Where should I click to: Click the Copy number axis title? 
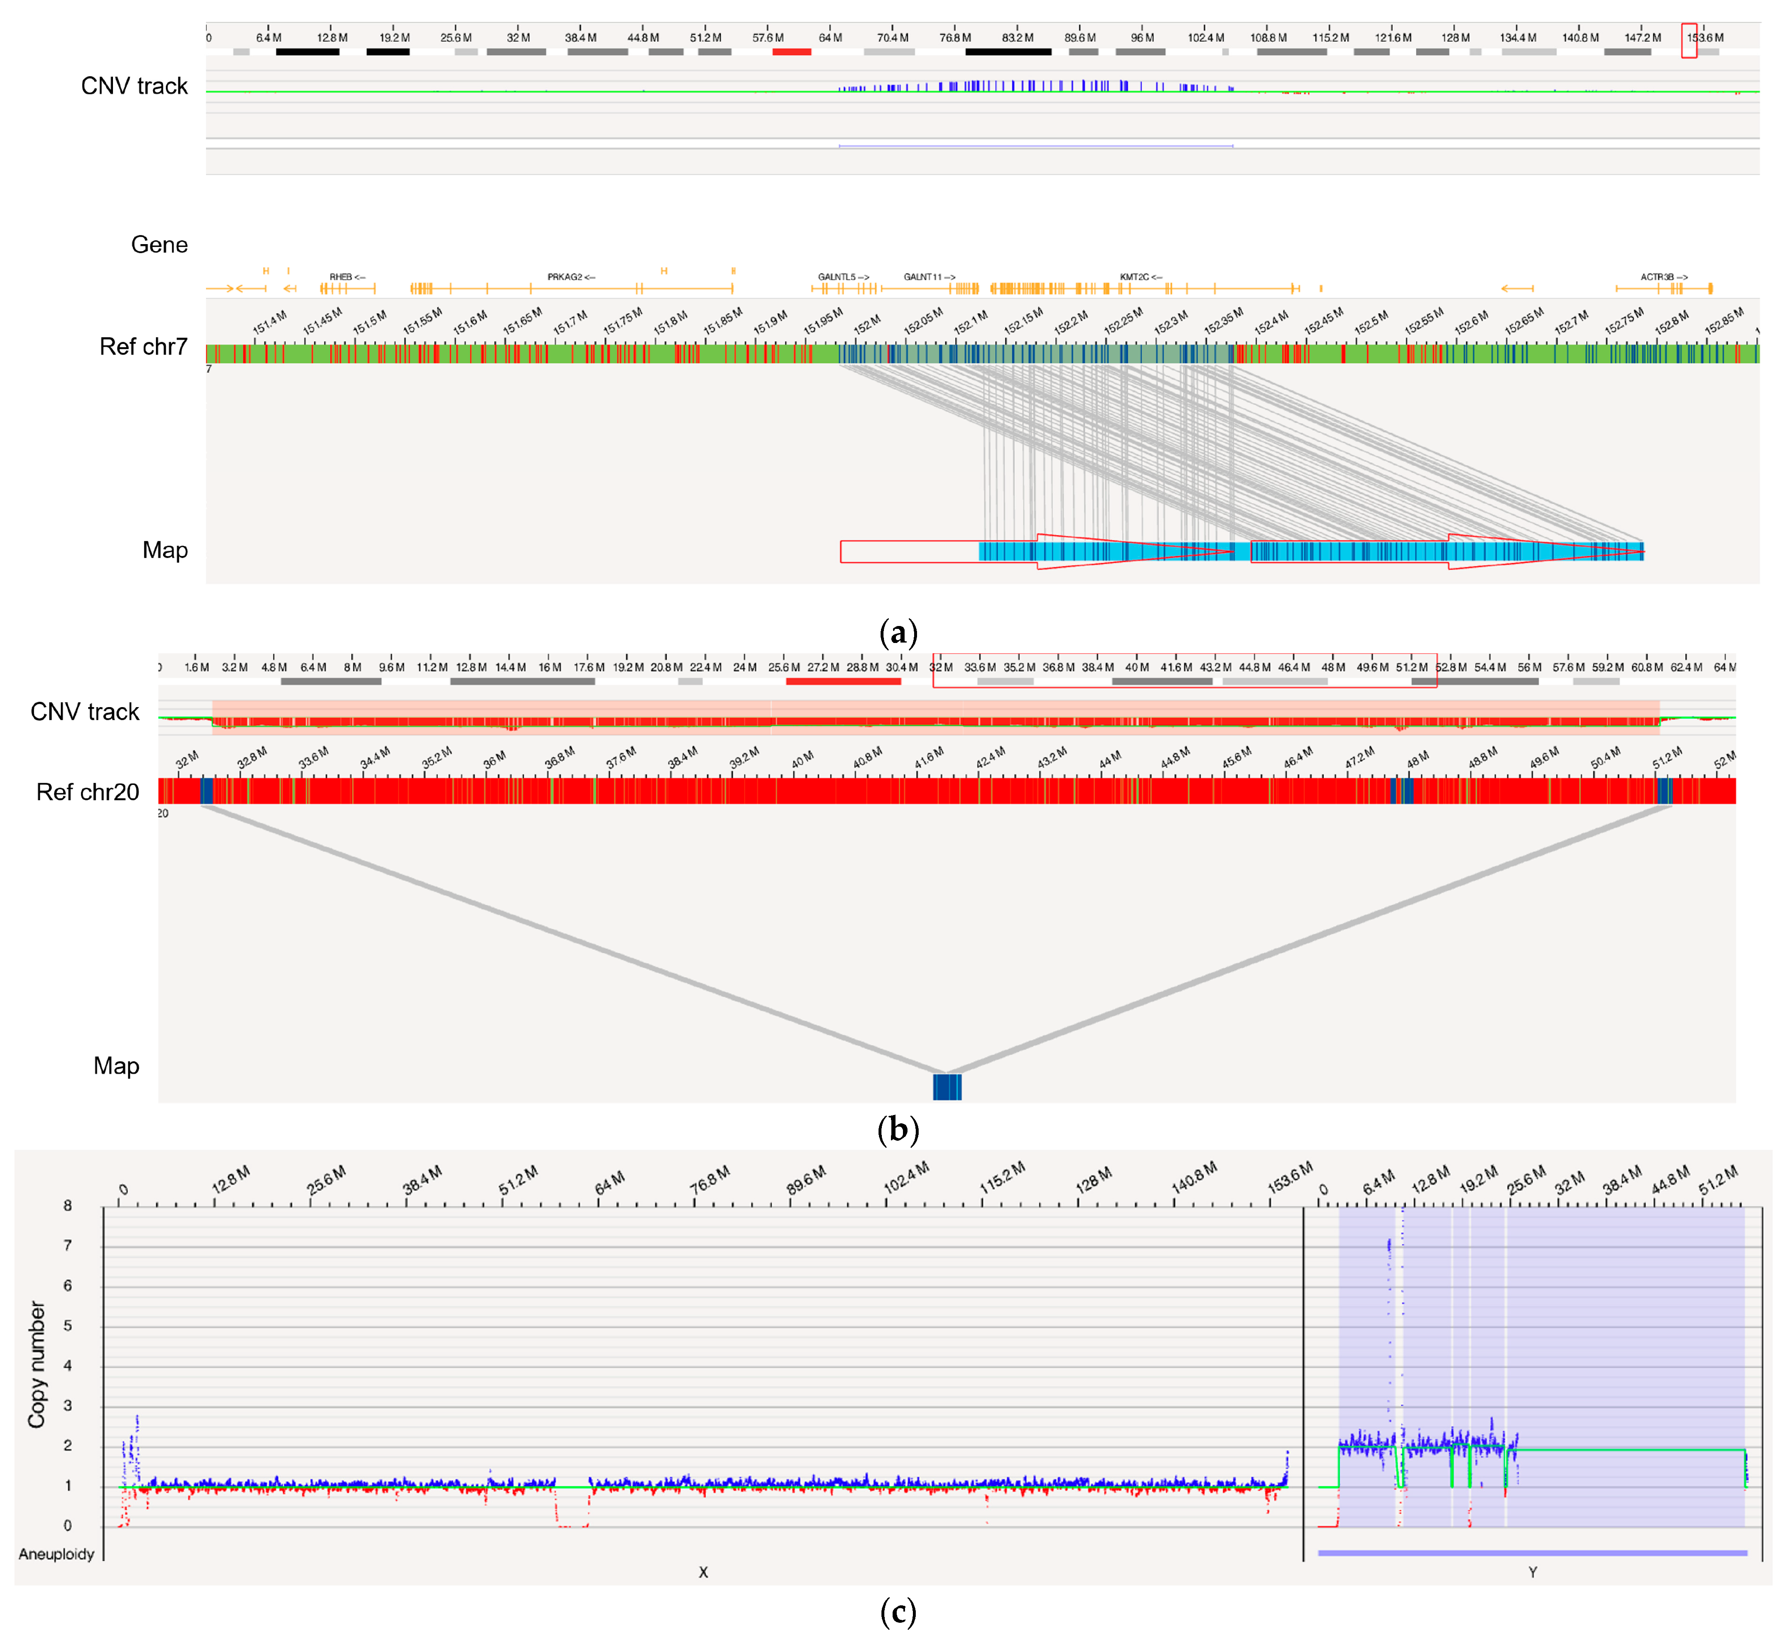pyautogui.click(x=36, y=1364)
